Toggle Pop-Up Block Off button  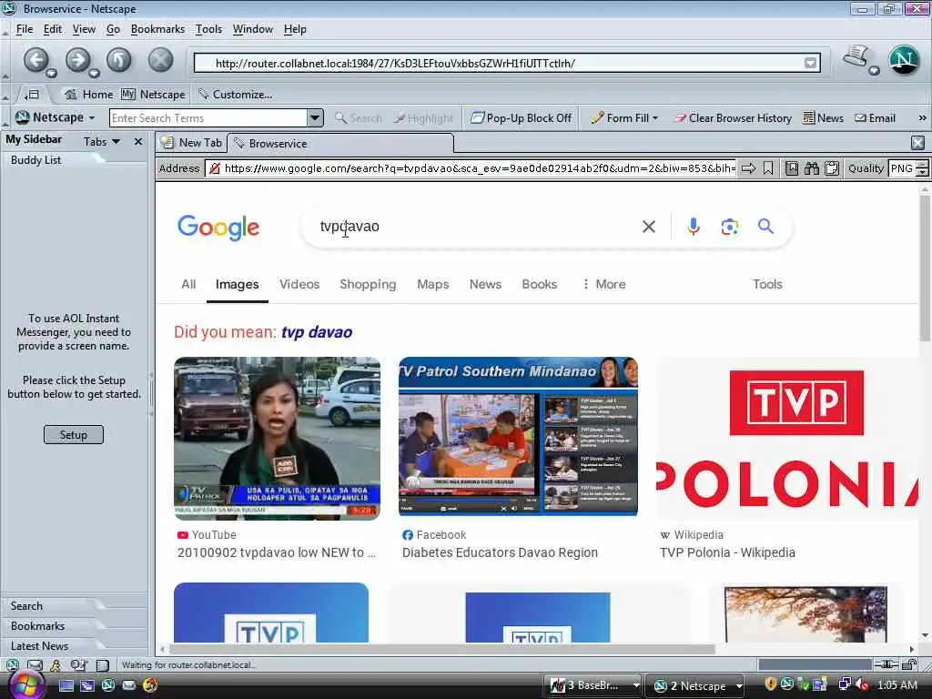pos(522,117)
